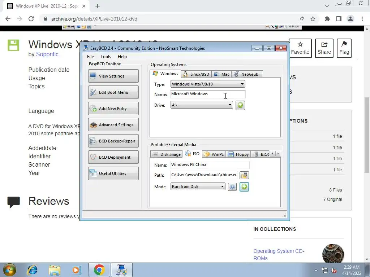This screenshot has height=277, width=370.
Task: Open Chrome extensions puzzle icon
Action: point(327,19)
